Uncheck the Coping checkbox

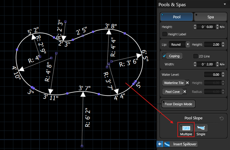(x=164, y=56)
